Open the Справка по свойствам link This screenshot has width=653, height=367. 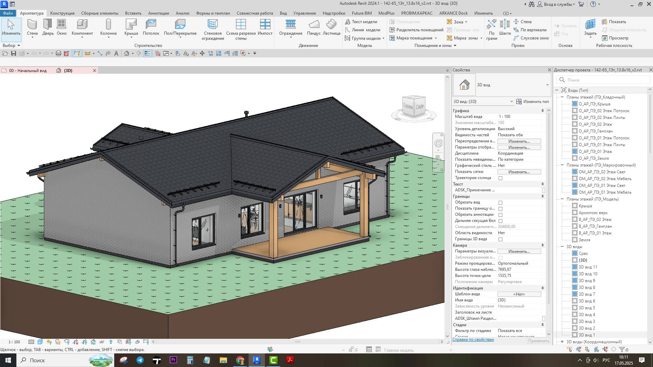(473, 339)
